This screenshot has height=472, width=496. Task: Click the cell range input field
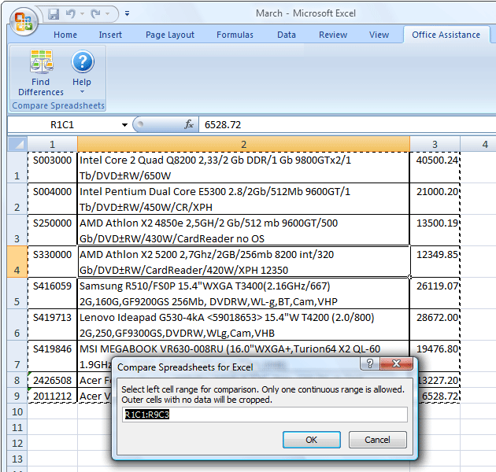click(265, 415)
